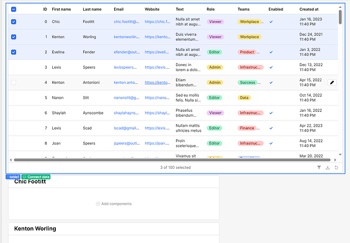The height and width of the screenshot is (243, 350).
Task: Click the 'Joan' first name cell
Action: pos(56,143)
